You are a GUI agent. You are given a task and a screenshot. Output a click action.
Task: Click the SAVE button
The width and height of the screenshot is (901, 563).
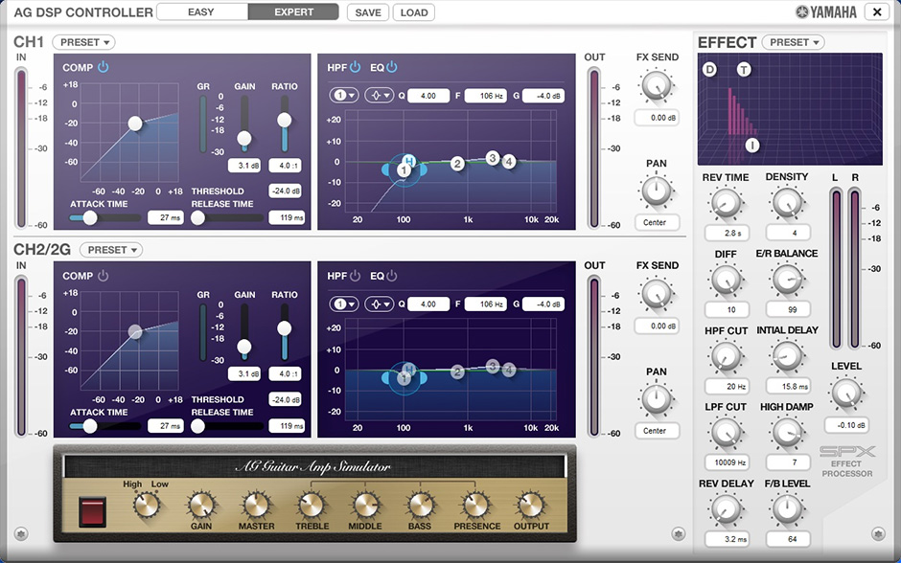click(x=367, y=12)
